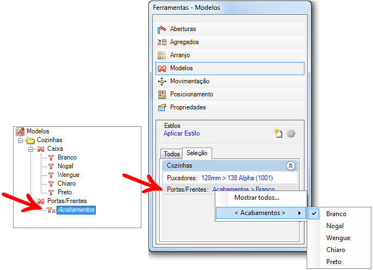
Task: Click the Agregados tool icon
Action: [162, 42]
